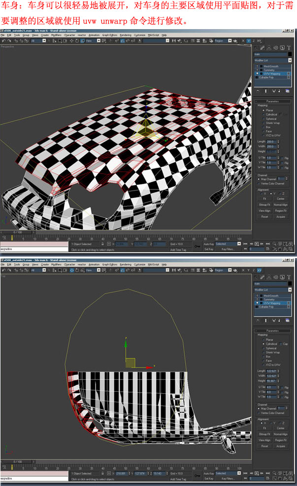Select Spherical mapping radio in the Top-view window

click(264, 348)
